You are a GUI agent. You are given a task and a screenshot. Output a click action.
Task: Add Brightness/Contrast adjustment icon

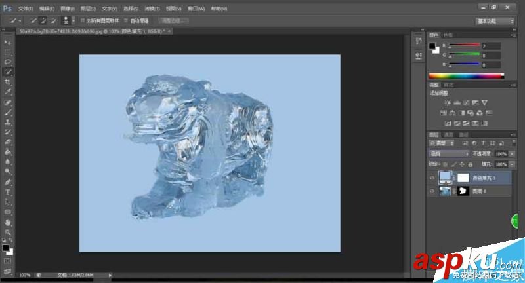[x=448, y=103]
